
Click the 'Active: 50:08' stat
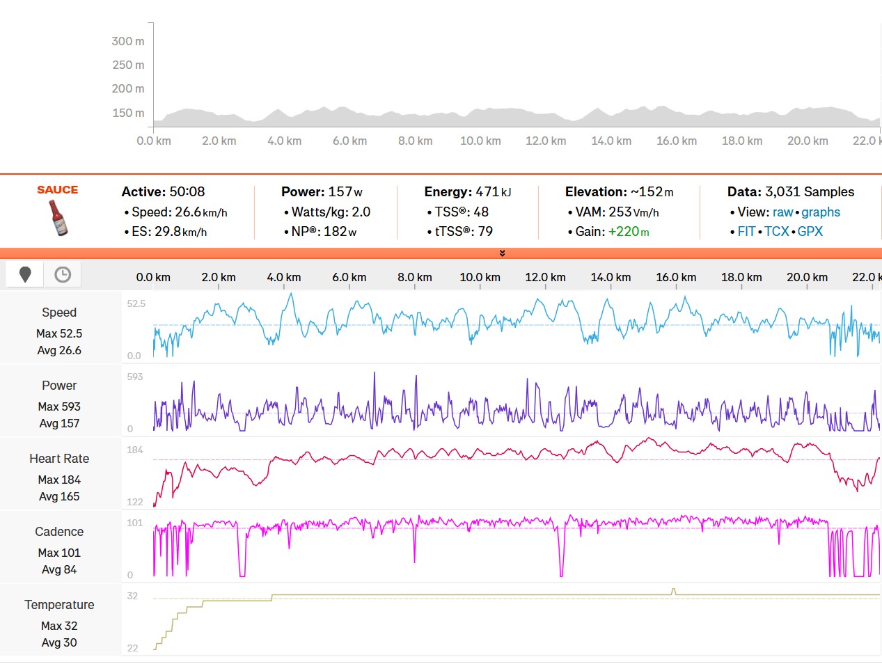(163, 192)
